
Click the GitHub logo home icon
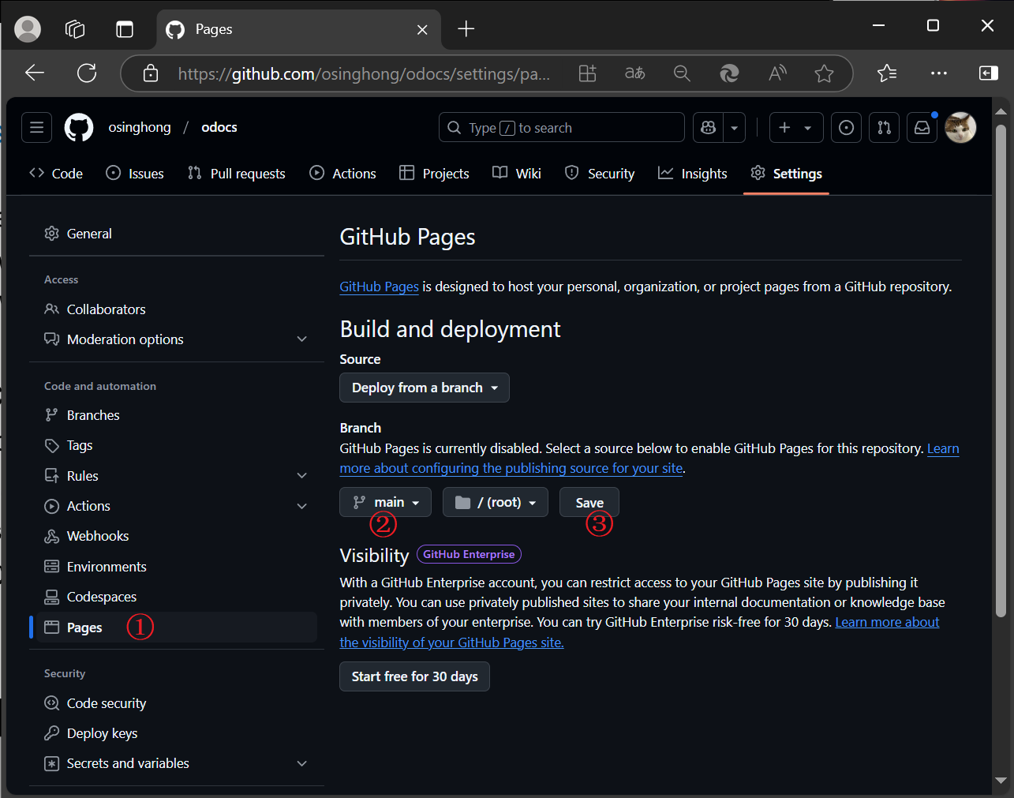[x=79, y=127]
